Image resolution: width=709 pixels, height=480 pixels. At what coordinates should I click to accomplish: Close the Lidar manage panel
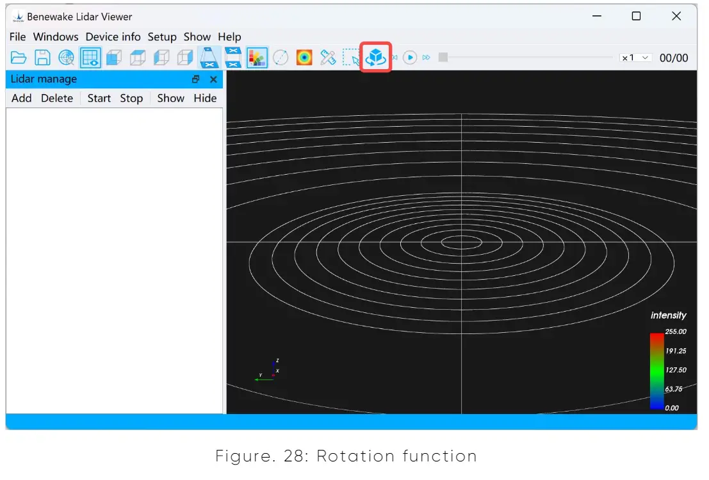pyautogui.click(x=213, y=79)
